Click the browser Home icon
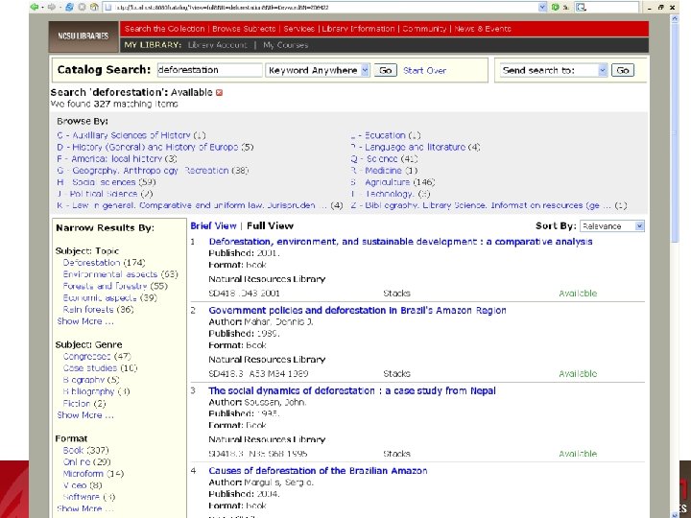691x518 pixels. point(93,7)
